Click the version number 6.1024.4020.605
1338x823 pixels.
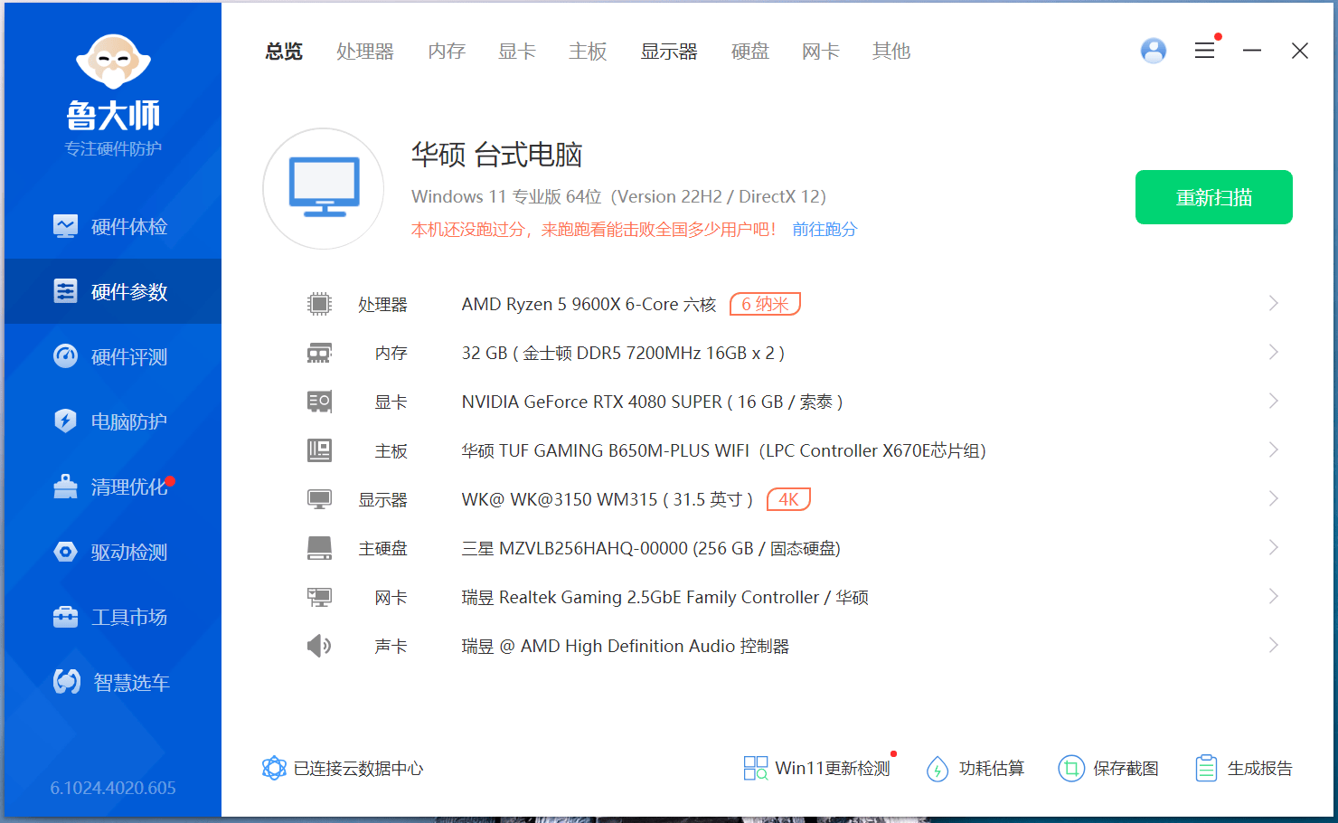pos(113,788)
